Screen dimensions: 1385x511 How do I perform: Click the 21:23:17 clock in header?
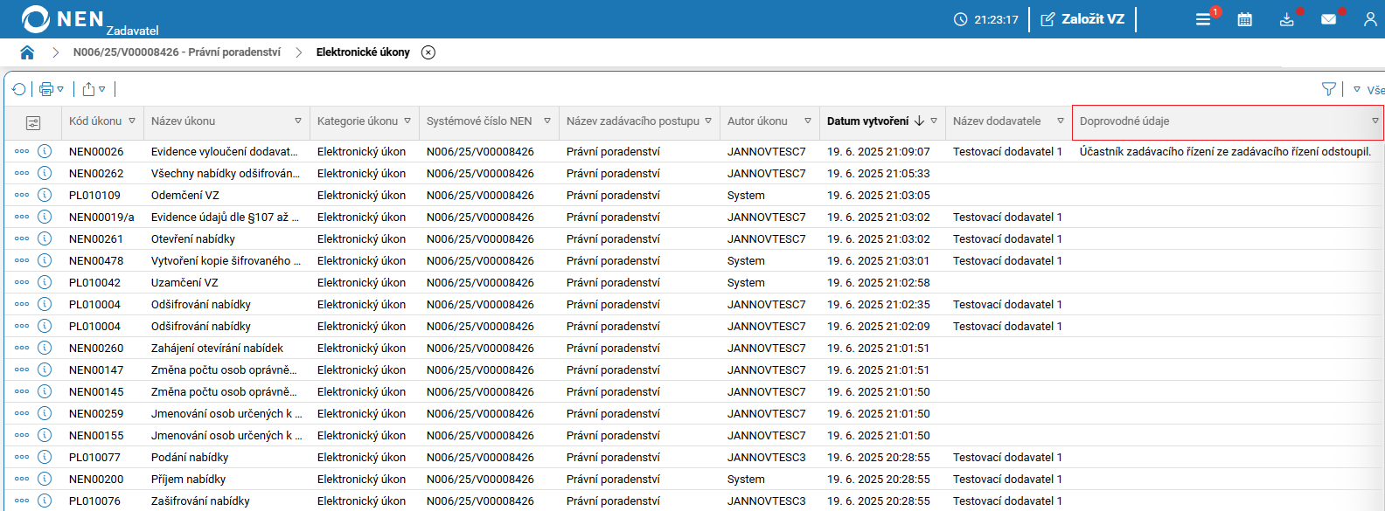(986, 19)
